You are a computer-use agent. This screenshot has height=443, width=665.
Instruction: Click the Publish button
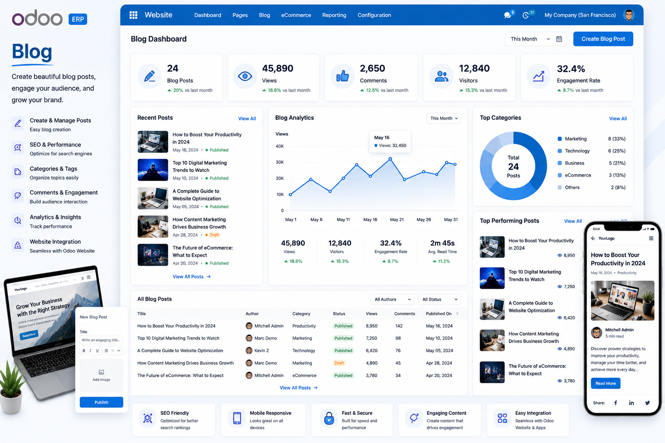[101, 402]
